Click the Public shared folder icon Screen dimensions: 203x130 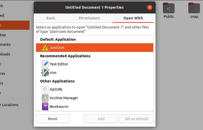click(169, 8)
